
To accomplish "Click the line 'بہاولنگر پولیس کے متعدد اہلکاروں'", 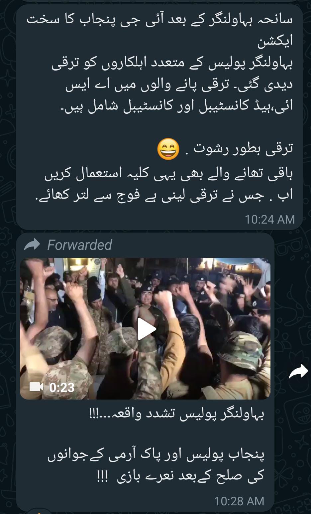I will (172, 64).
